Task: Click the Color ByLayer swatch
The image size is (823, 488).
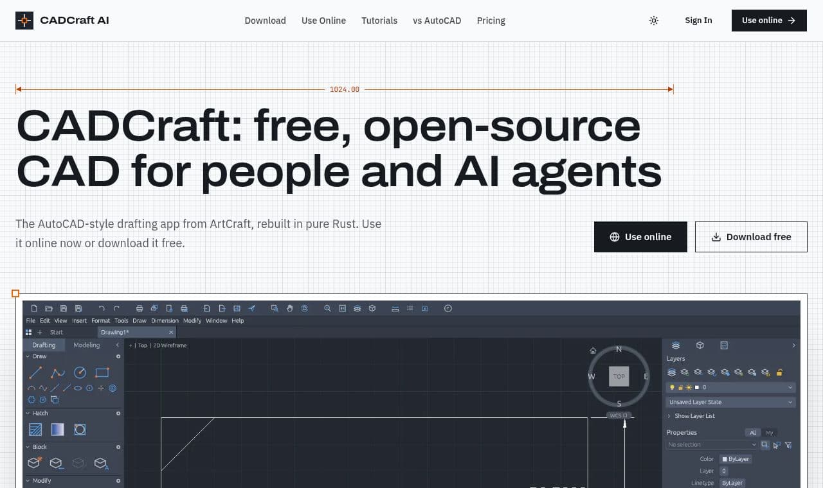Action: pos(736,459)
